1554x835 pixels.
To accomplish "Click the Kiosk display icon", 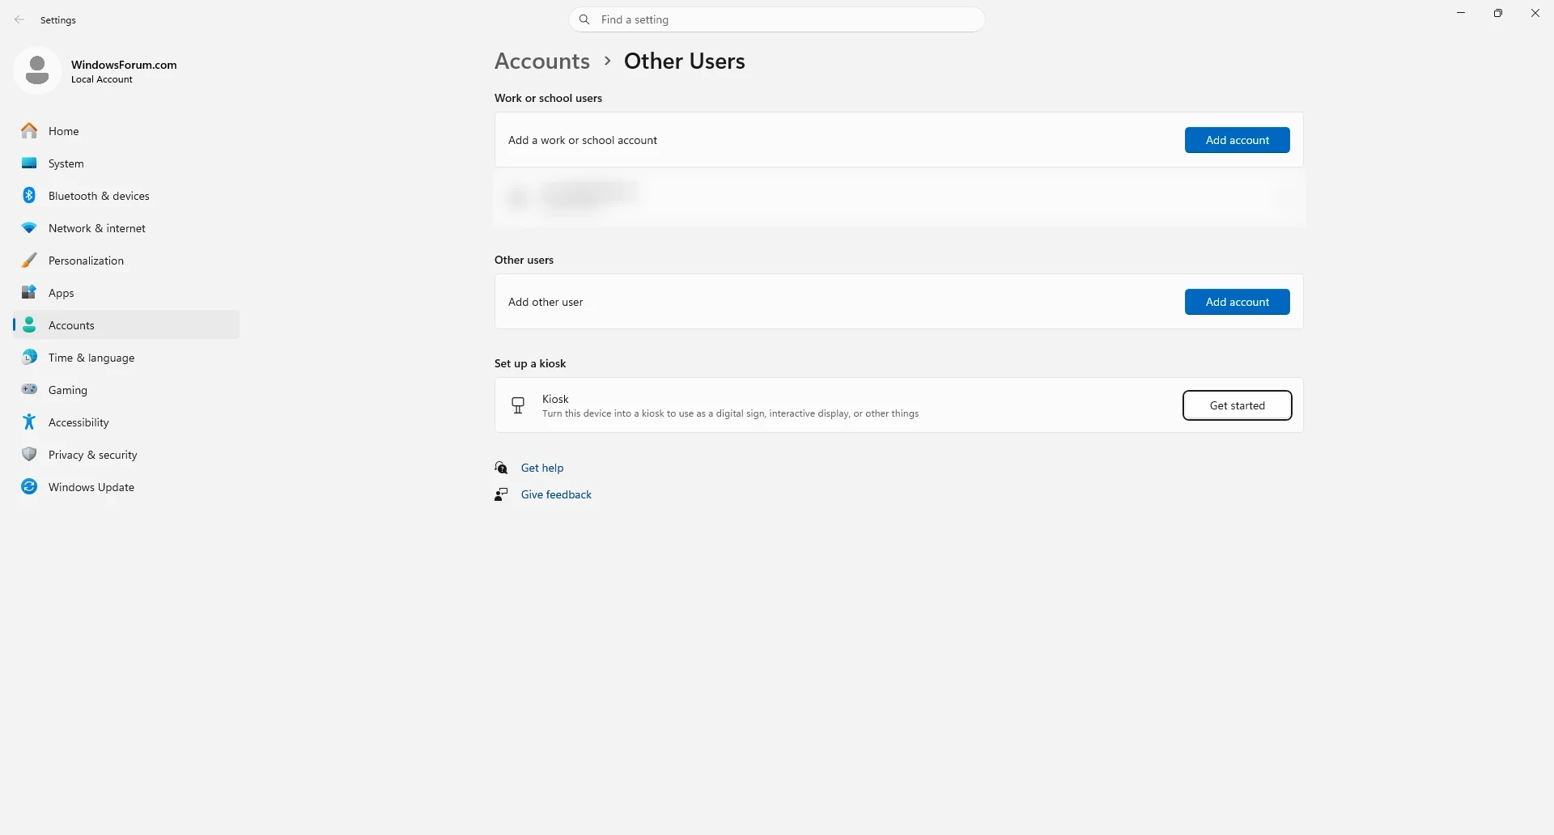I will (x=518, y=405).
